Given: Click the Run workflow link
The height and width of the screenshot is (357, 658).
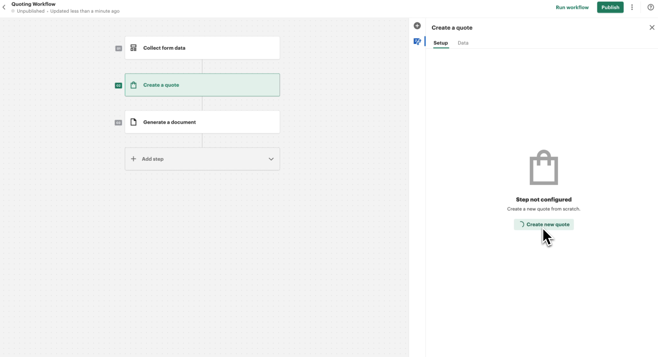Looking at the screenshot, I should click(x=572, y=7).
